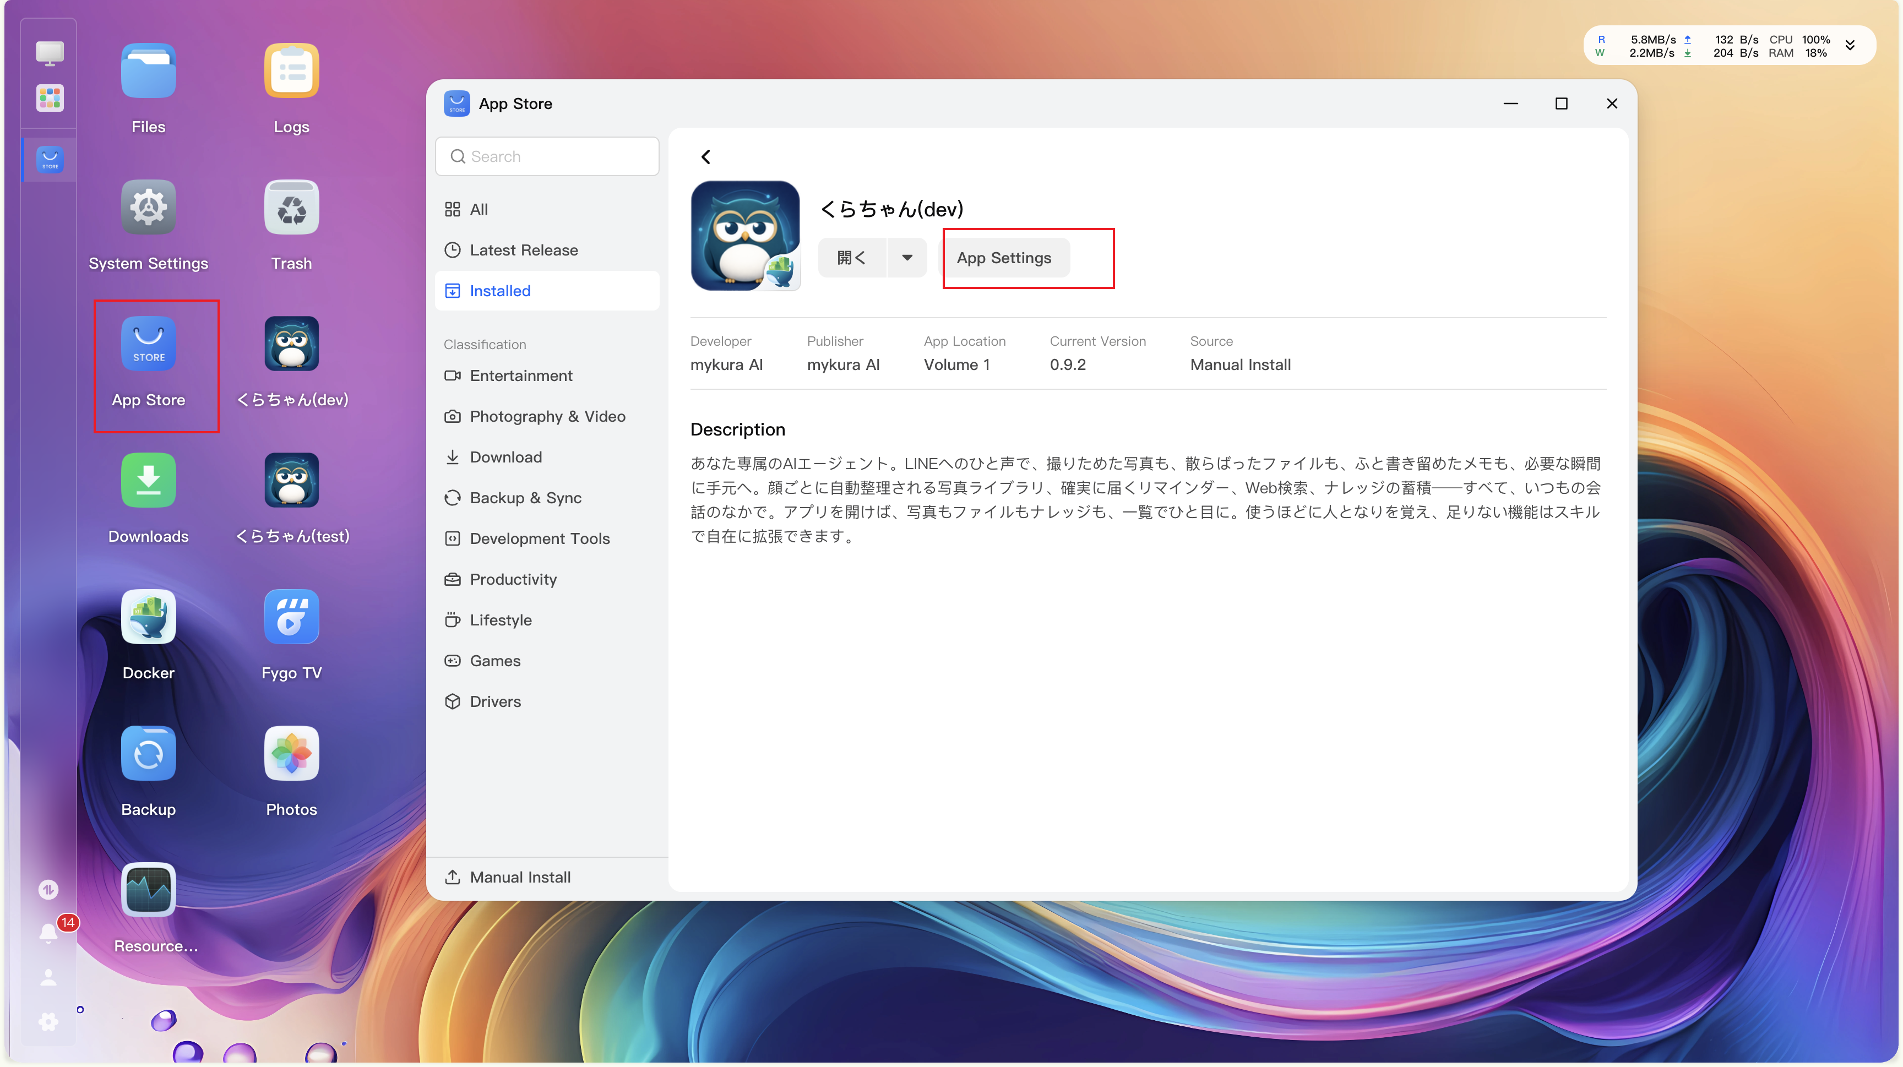Browse the Productivity classification

click(x=547, y=580)
